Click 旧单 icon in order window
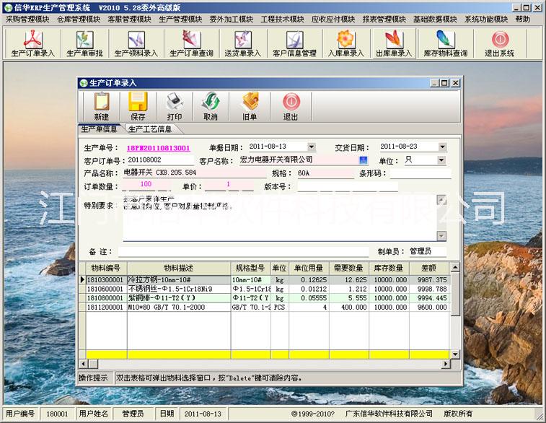The width and height of the screenshot is (546, 423). (250, 106)
